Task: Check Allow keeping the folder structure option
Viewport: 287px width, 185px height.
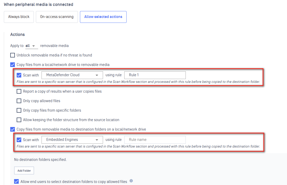Action: click(19, 120)
